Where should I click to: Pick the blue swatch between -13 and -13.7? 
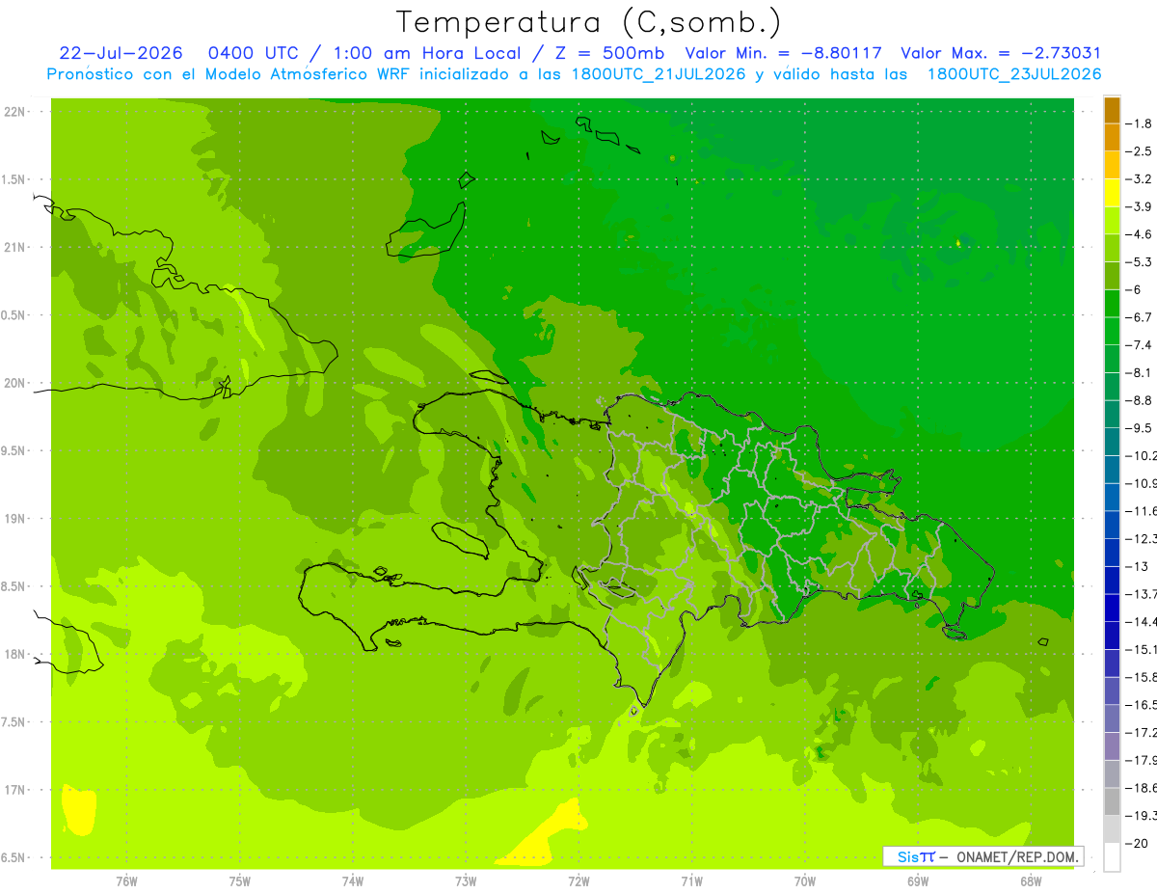coord(1112,581)
